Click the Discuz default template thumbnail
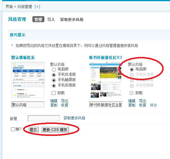The height and width of the screenshot is (159, 170). point(28,80)
